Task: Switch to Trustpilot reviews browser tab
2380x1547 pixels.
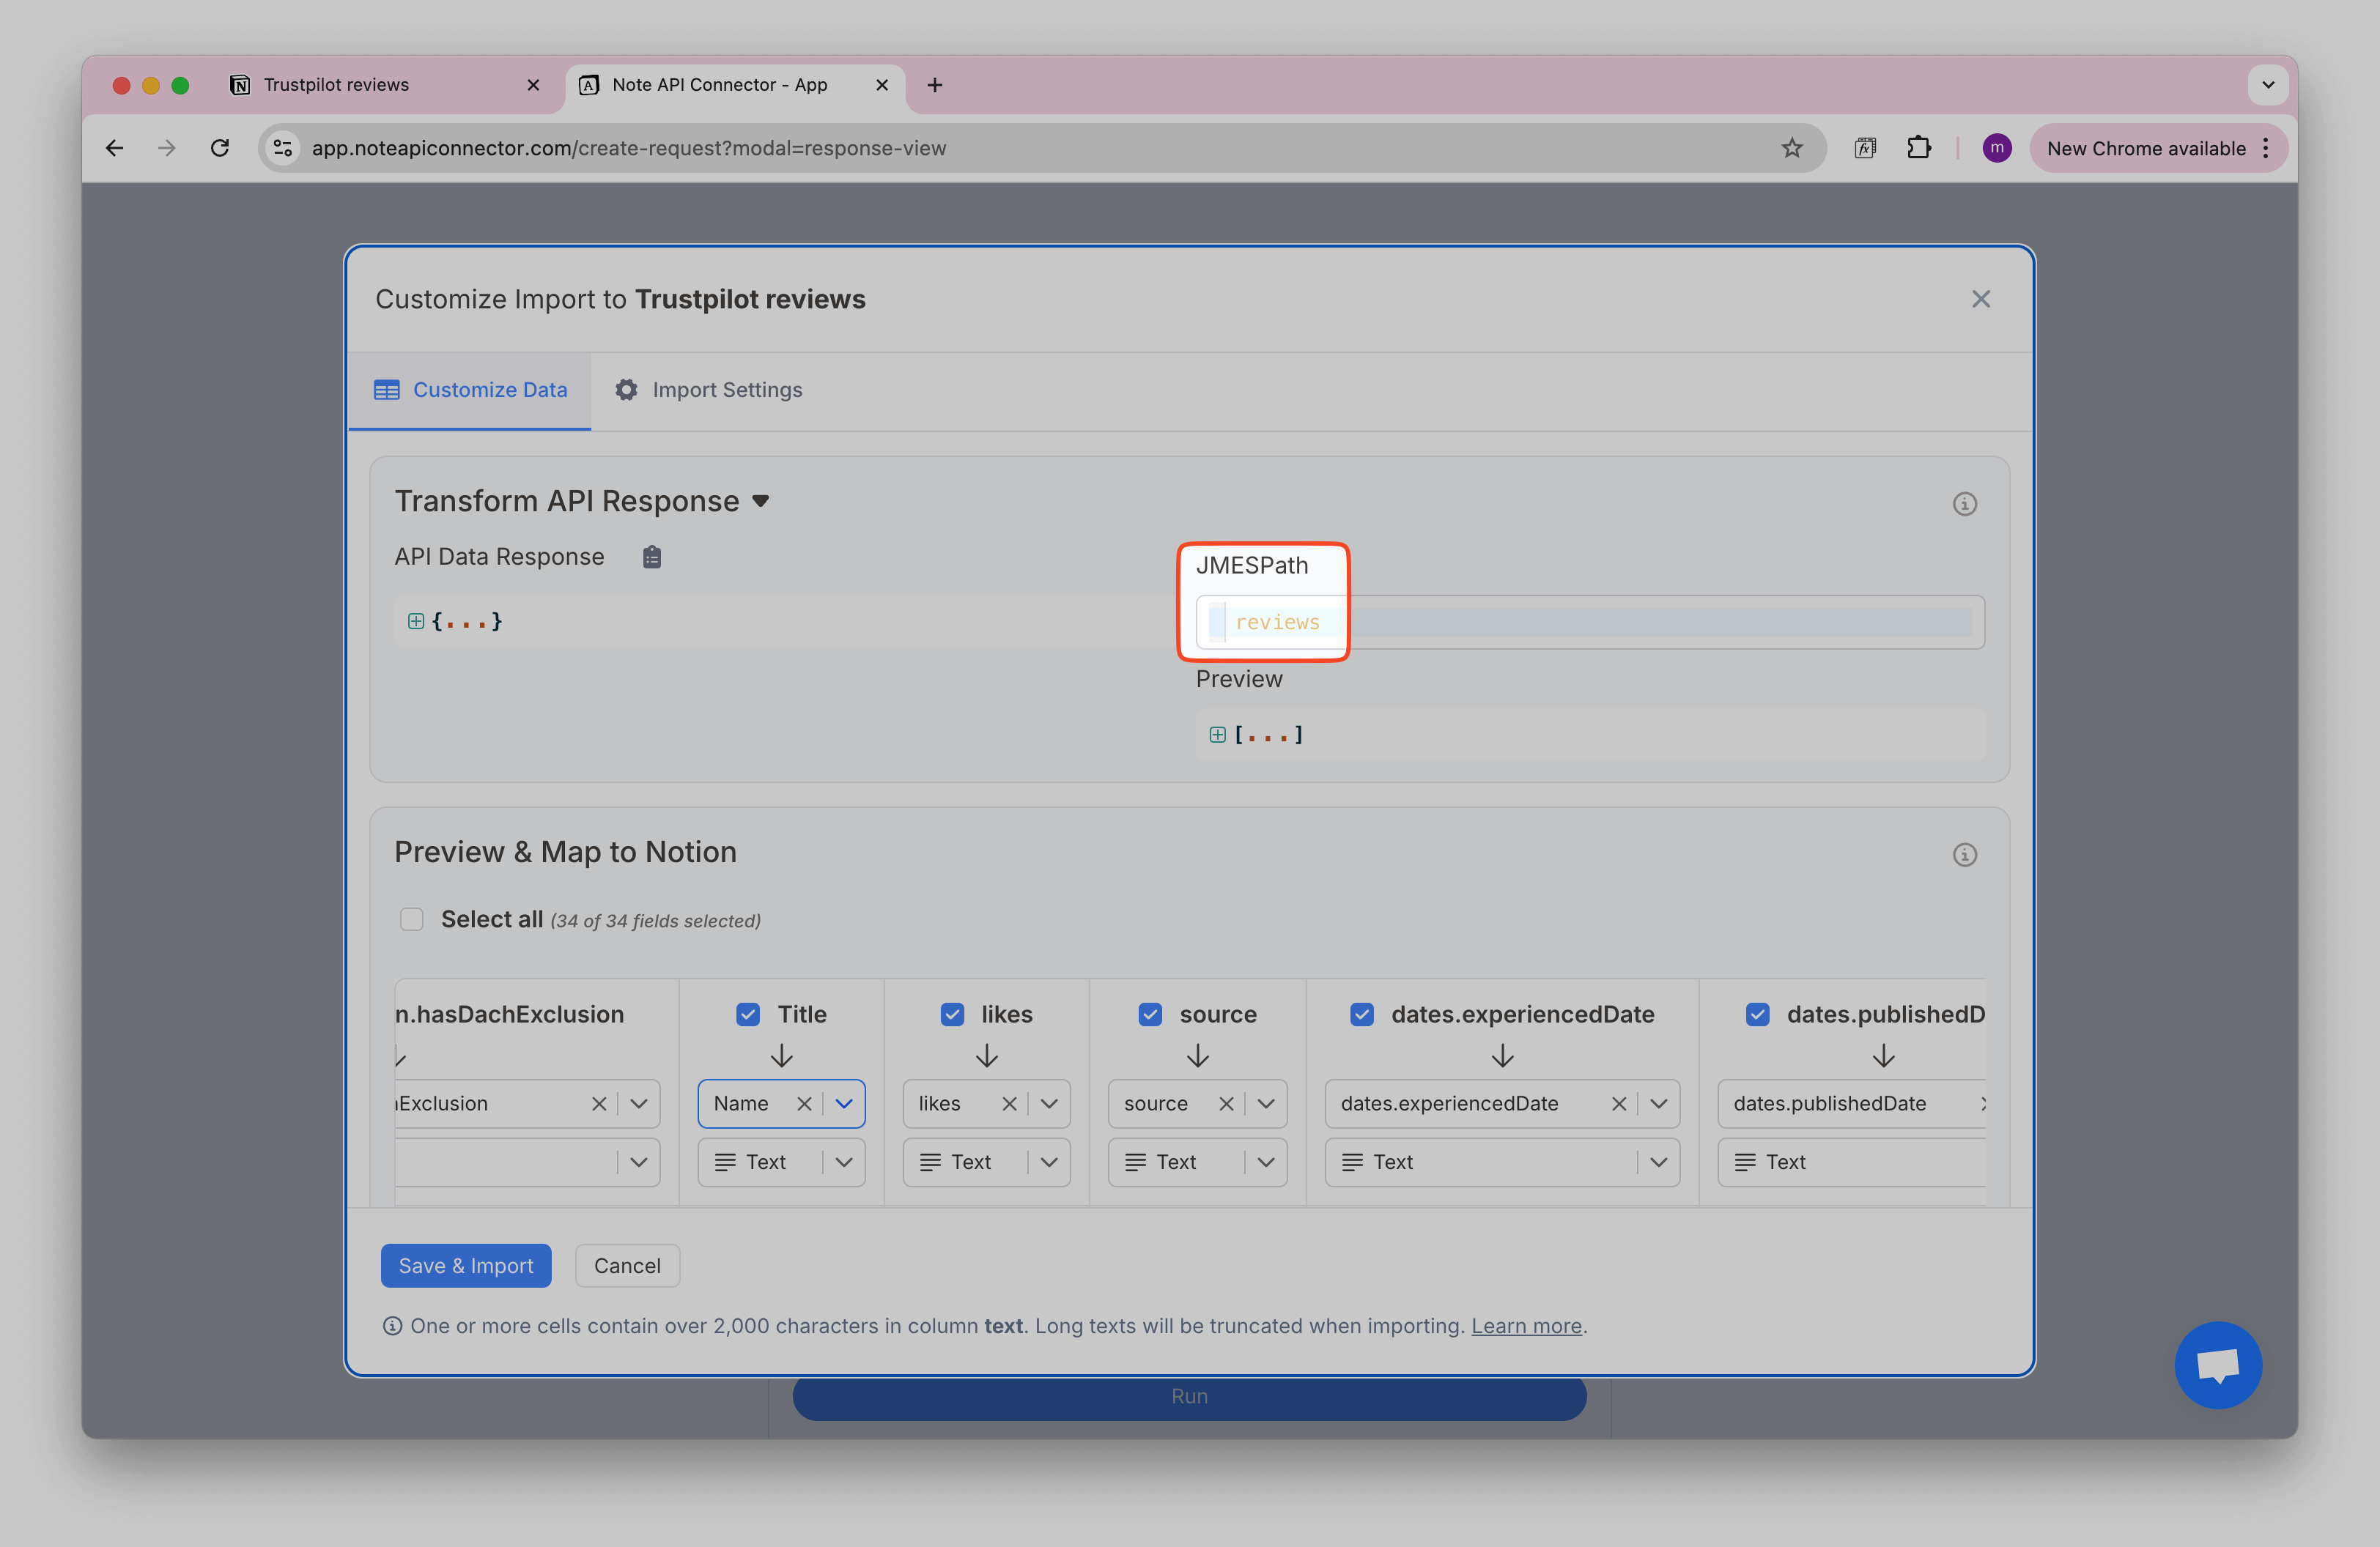Action: point(385,85)
